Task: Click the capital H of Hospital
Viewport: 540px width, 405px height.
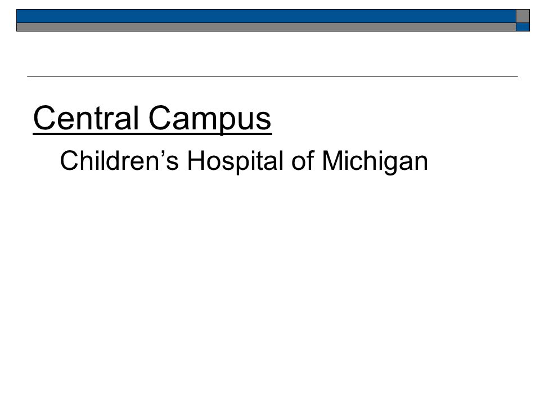Action: [x=196, y=160]
